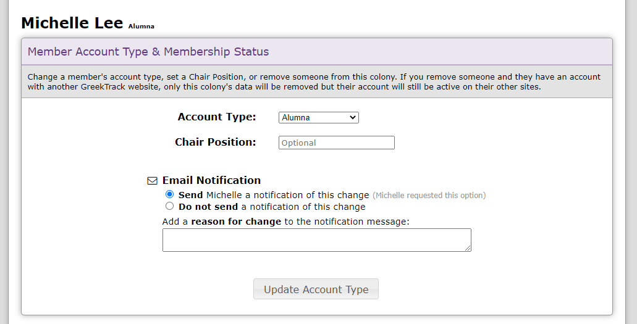The height and width of the screenshot is (324, 637).
Task: Click the Chair Position label
Action: pyautogui.click(x=215, y=142)
